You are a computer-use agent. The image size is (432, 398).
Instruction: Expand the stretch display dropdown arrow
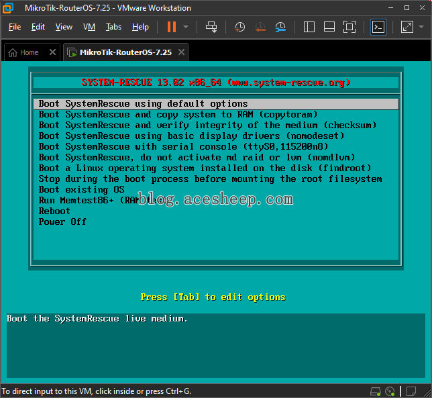(x=421, y=27)
